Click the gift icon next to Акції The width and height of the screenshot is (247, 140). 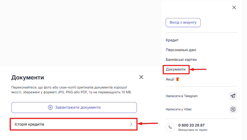pos(177,79)
